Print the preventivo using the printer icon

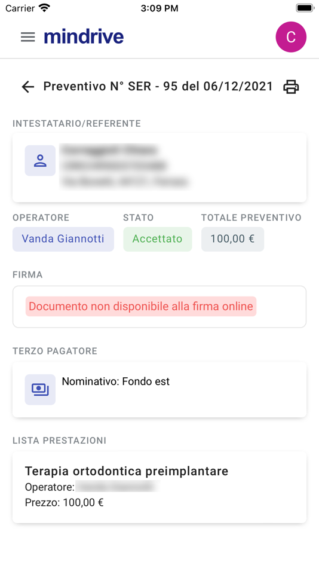tap(291, 87)
